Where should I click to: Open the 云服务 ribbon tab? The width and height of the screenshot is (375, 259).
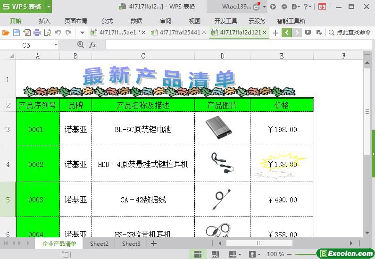pos(257,21)
